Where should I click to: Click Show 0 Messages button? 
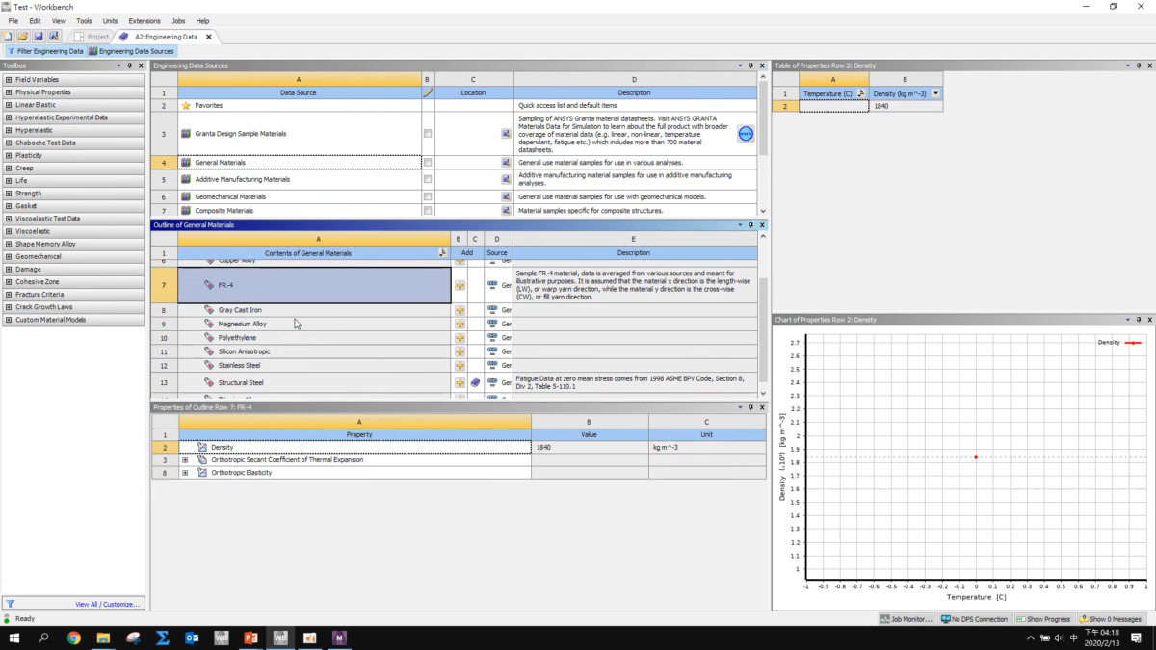click(x=1111, y=619)
